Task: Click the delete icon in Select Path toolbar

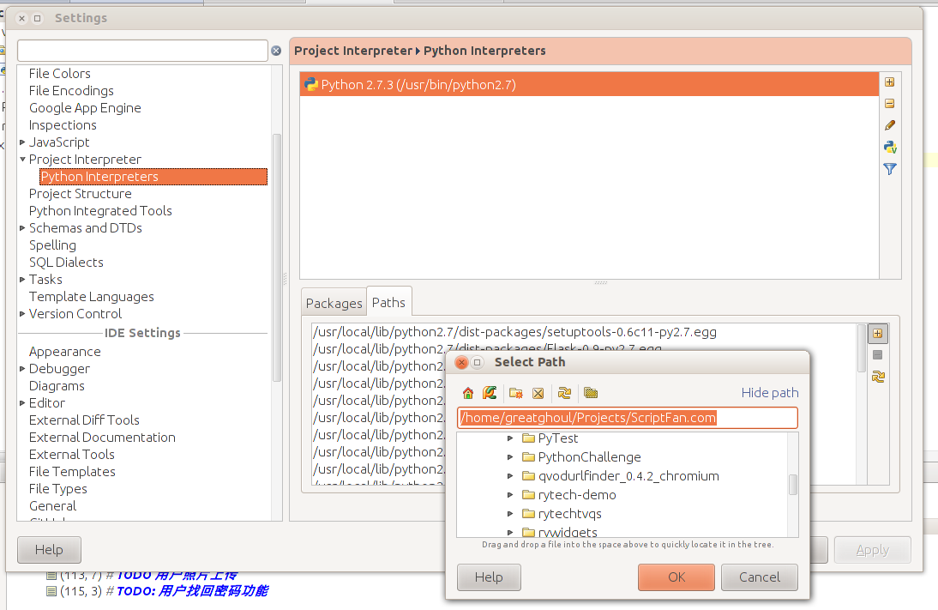Action: click(538, 393)
